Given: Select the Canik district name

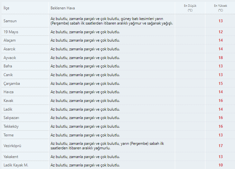Looking at the screenshot, I should point(8,75).
